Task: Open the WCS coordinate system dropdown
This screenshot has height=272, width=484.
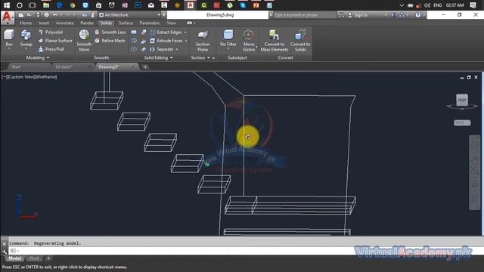Action: point(462,122)
